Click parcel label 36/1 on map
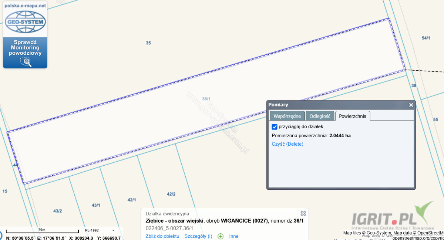 (206, 98)
